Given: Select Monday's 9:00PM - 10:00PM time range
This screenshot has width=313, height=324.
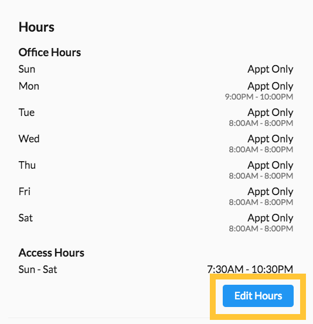Looking at the screenshot, I should point(259,97).
